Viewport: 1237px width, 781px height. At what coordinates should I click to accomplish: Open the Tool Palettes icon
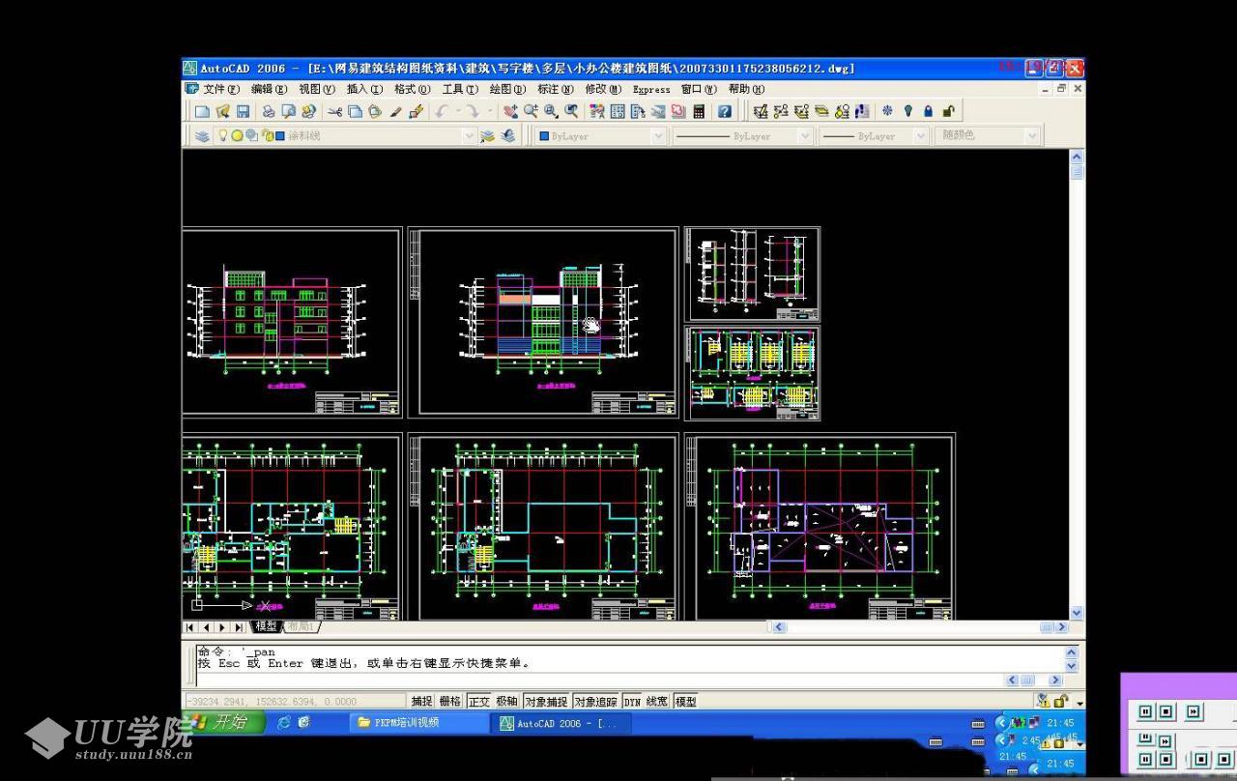click(x=638, y=112)
